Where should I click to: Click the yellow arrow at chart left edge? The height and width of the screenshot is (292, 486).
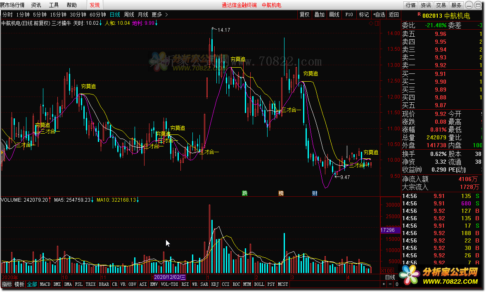pos(2,152)
